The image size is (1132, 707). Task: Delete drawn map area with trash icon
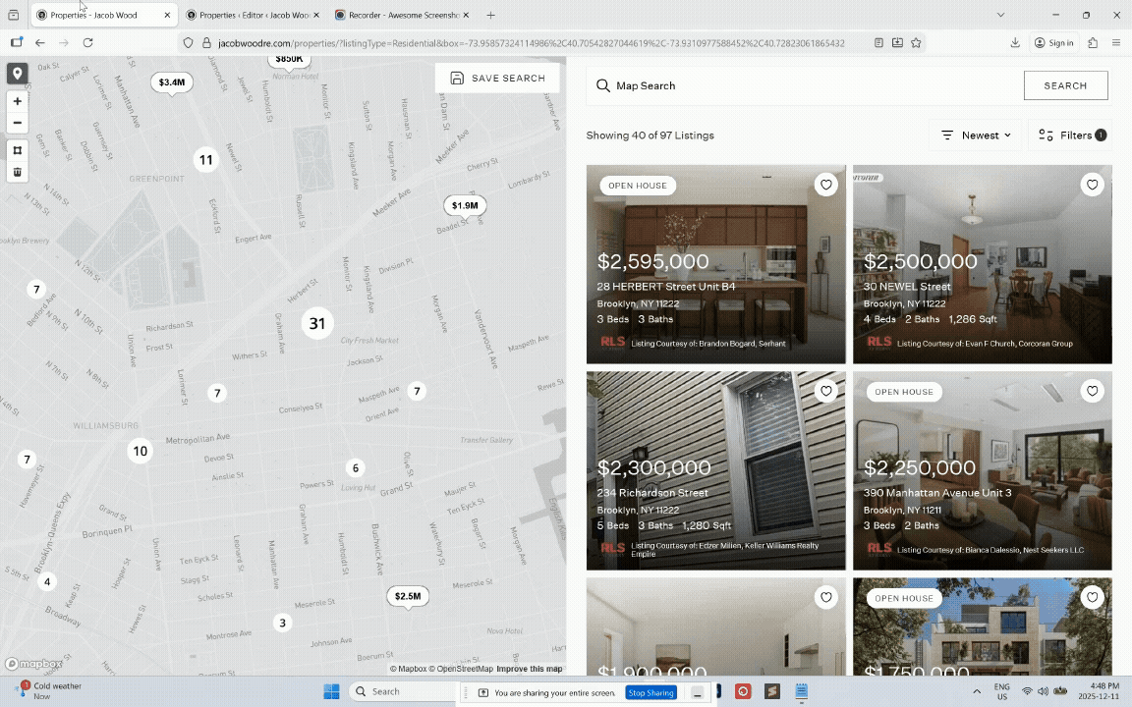coord(17,172)
